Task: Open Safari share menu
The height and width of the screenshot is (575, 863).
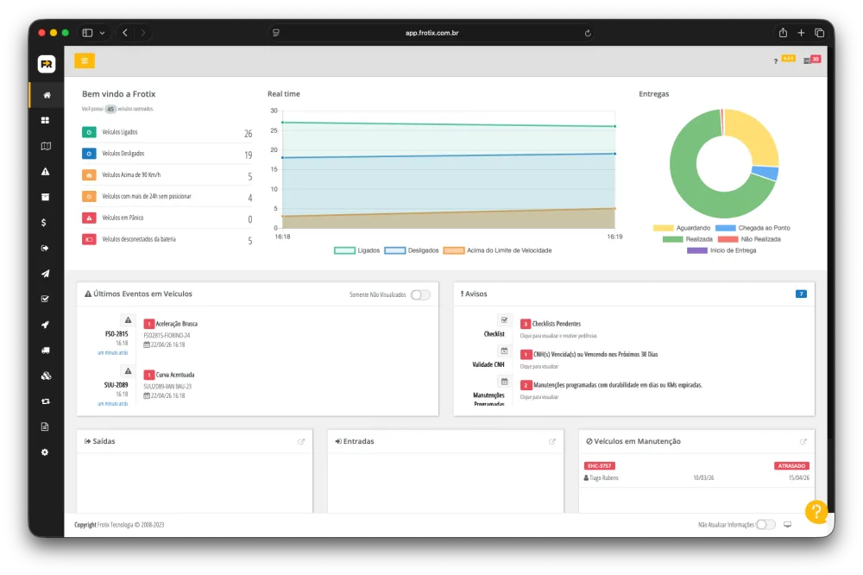Action: click(783, 33)
